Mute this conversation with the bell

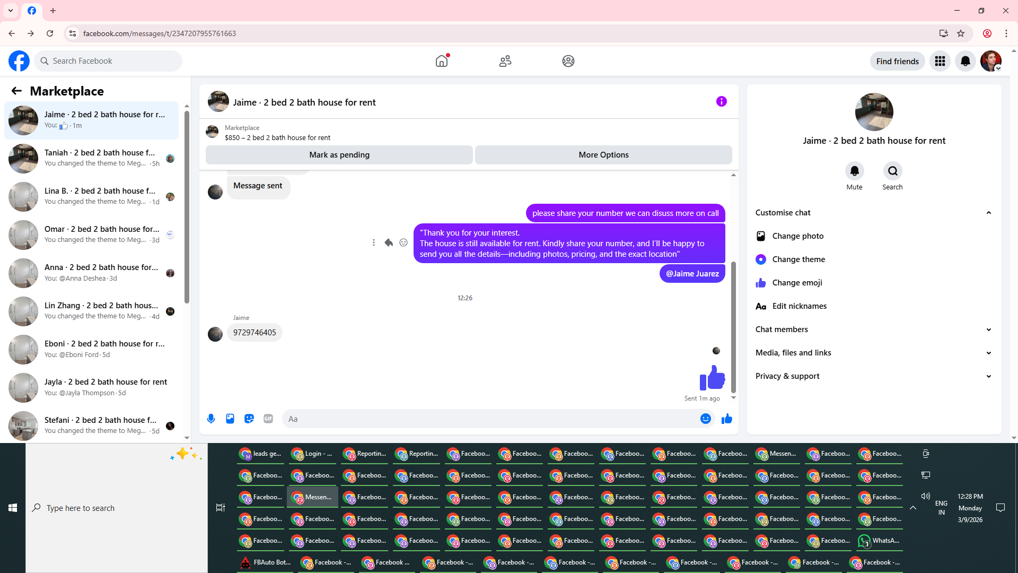click(854, 171)
